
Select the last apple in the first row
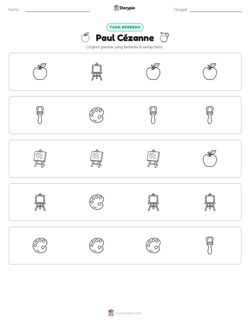click(210, 71)
